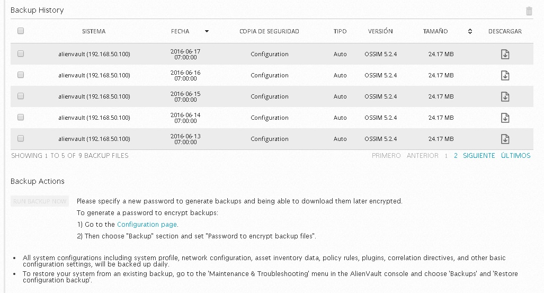
Task: Download the 2016-06-16 backup file
Action: (x=505, y=75)
